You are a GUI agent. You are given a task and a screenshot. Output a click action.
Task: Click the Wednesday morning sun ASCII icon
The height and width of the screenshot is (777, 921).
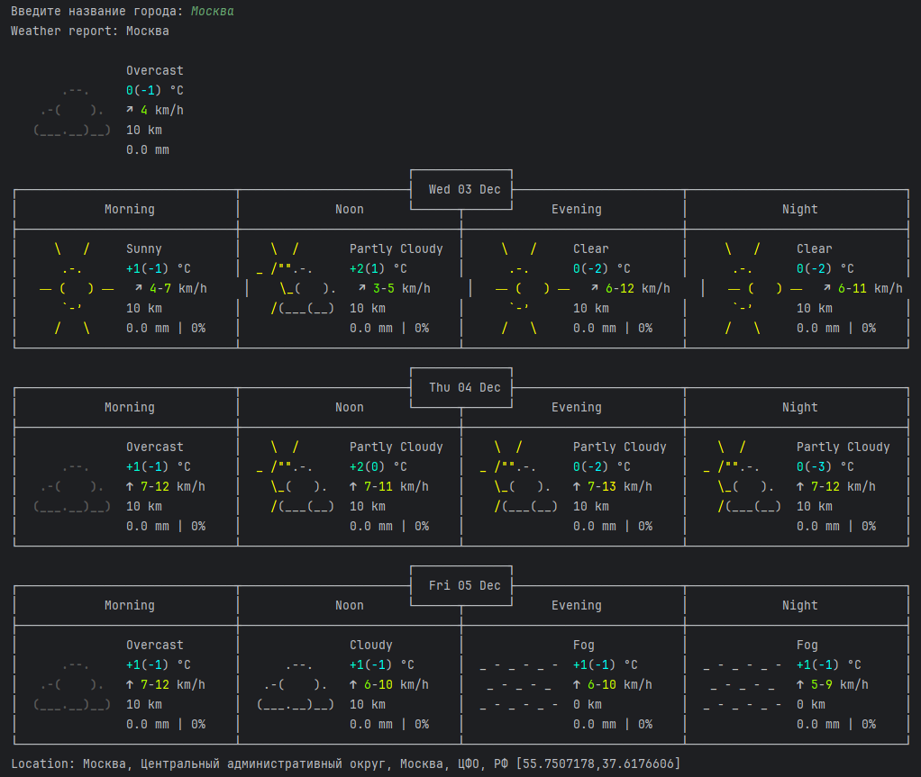75,288
